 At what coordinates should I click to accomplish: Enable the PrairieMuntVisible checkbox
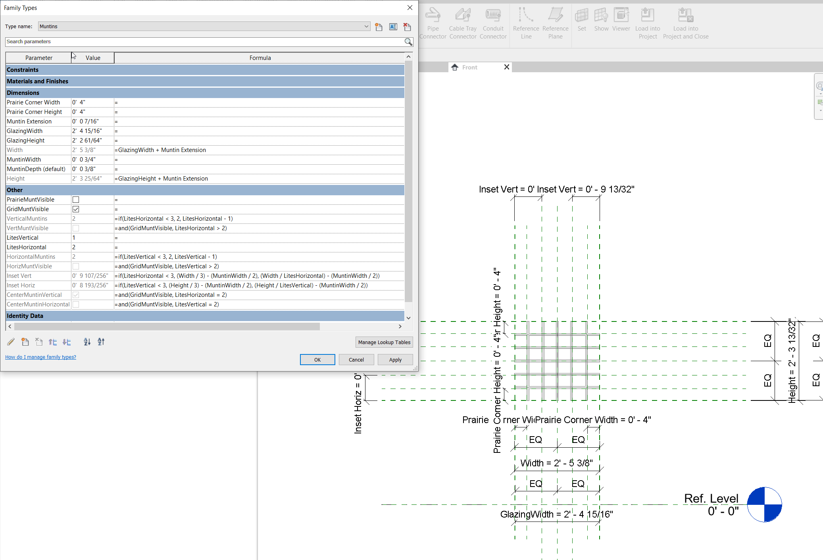click(76, 200)
